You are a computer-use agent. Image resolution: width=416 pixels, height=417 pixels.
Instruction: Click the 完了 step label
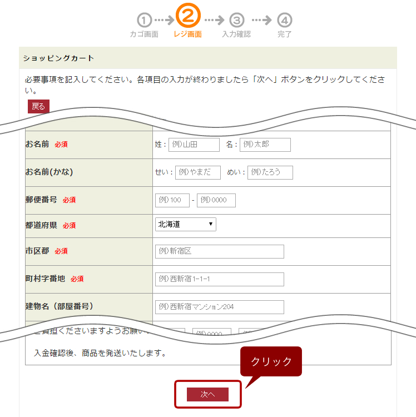point(285,34)
